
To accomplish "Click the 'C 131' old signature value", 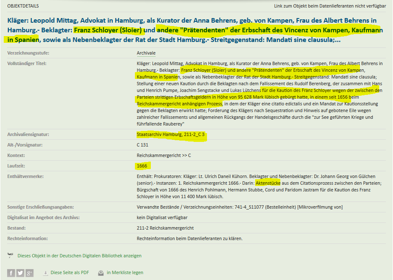I will pyautogui.click(x=142, y=145).
